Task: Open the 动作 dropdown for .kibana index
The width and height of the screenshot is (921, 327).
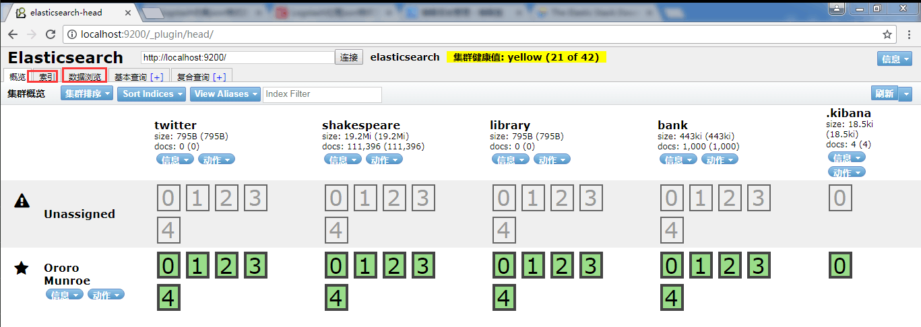Action: (847, 172)
